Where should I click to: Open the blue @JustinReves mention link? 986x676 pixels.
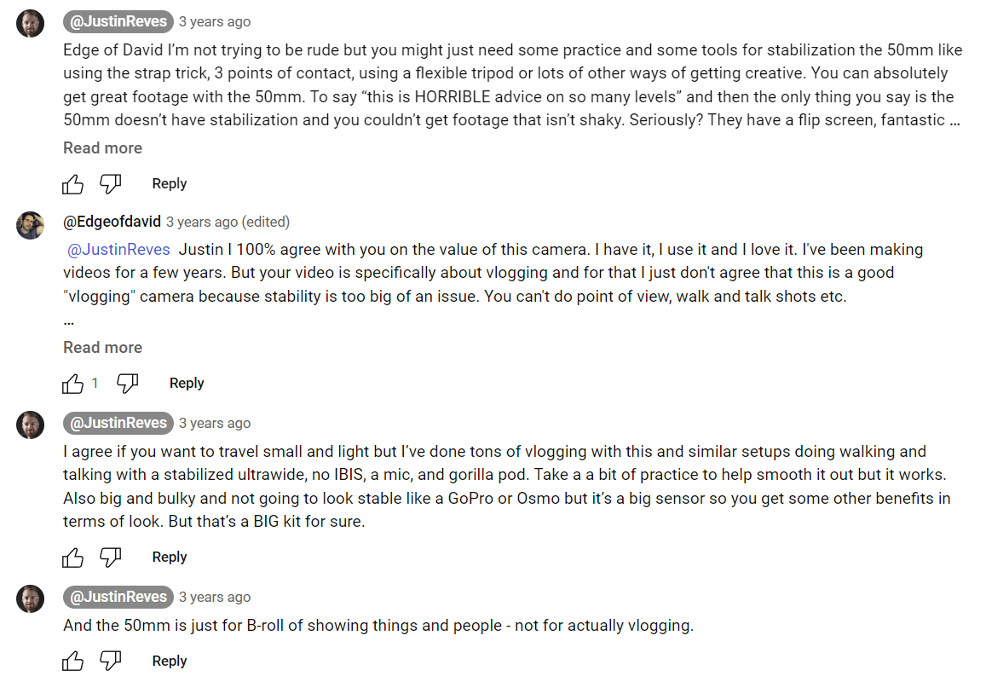click(118, 250)
